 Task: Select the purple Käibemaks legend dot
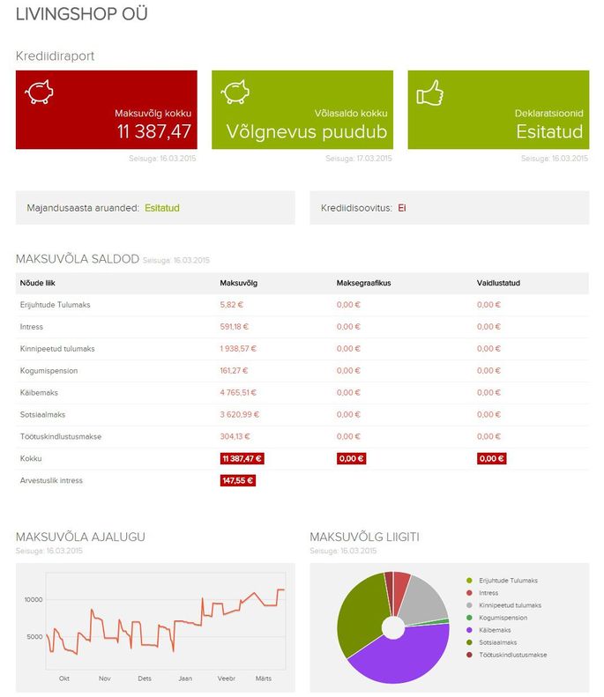469,630
